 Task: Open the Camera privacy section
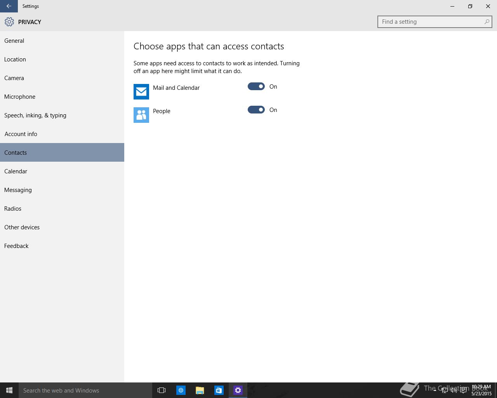pyautogui.click(x=62, y=78)
